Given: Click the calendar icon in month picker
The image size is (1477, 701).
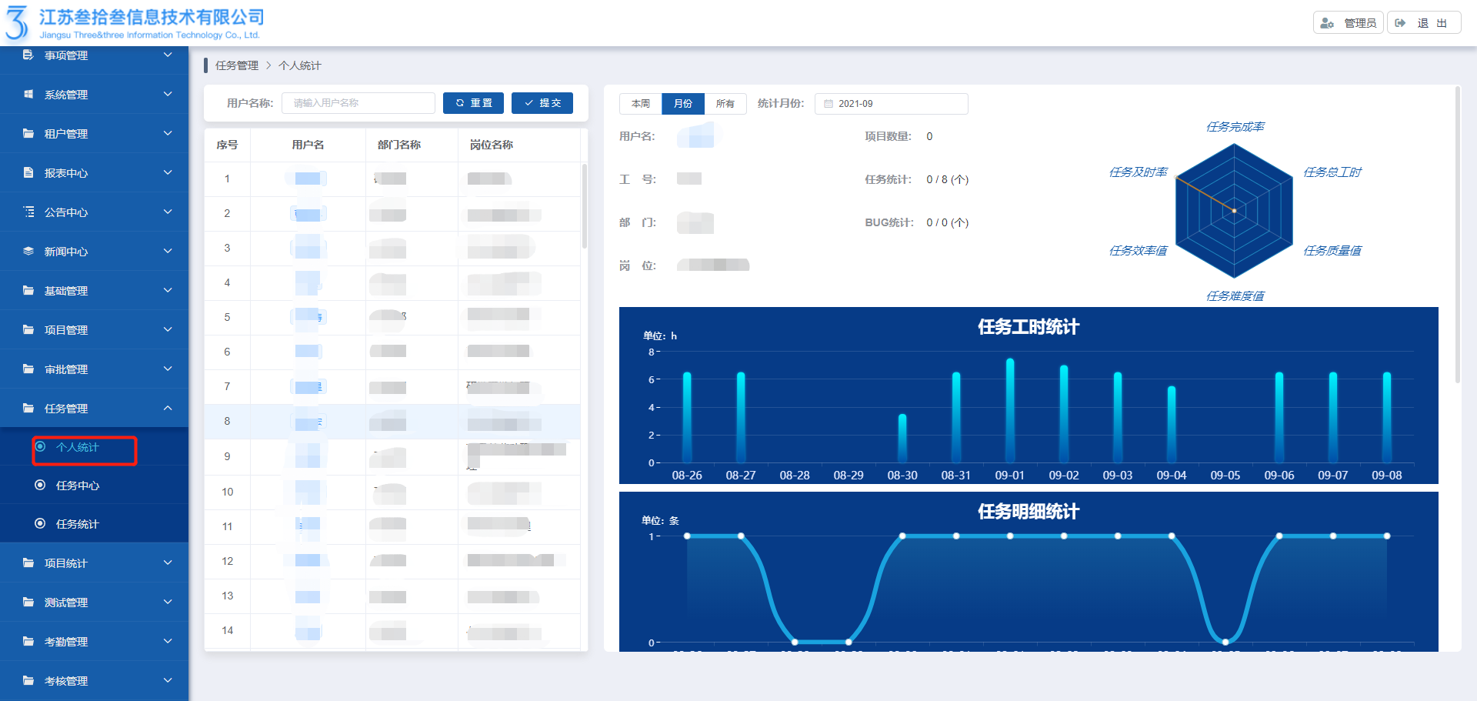Looking at the screenshot, I should point(829,104).
